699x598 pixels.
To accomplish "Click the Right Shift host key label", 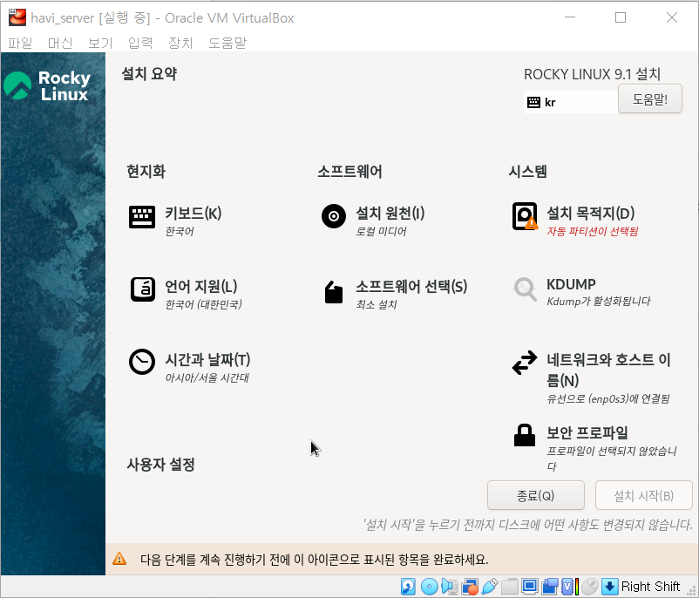I will coord(650,586).
